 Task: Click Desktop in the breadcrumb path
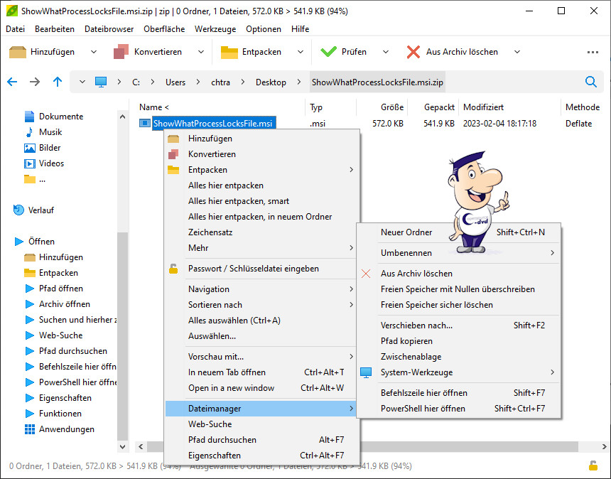(271, 82)
